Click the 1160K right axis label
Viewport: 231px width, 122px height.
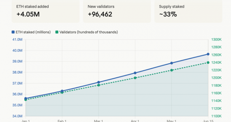click(217, 93)
